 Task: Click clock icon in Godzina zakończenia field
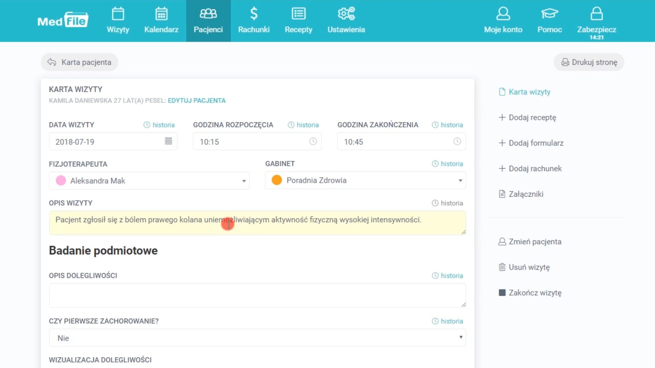457,141
